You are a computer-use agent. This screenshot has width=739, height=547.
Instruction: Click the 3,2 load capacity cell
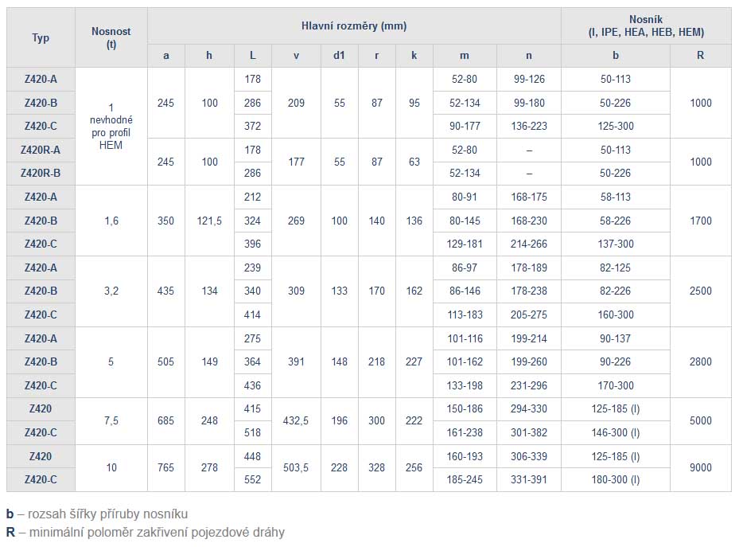tap(111, 291)
